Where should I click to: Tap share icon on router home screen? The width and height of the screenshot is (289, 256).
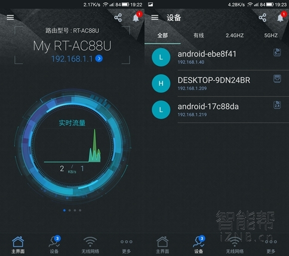pyautogui.click(x=118, y=17)
